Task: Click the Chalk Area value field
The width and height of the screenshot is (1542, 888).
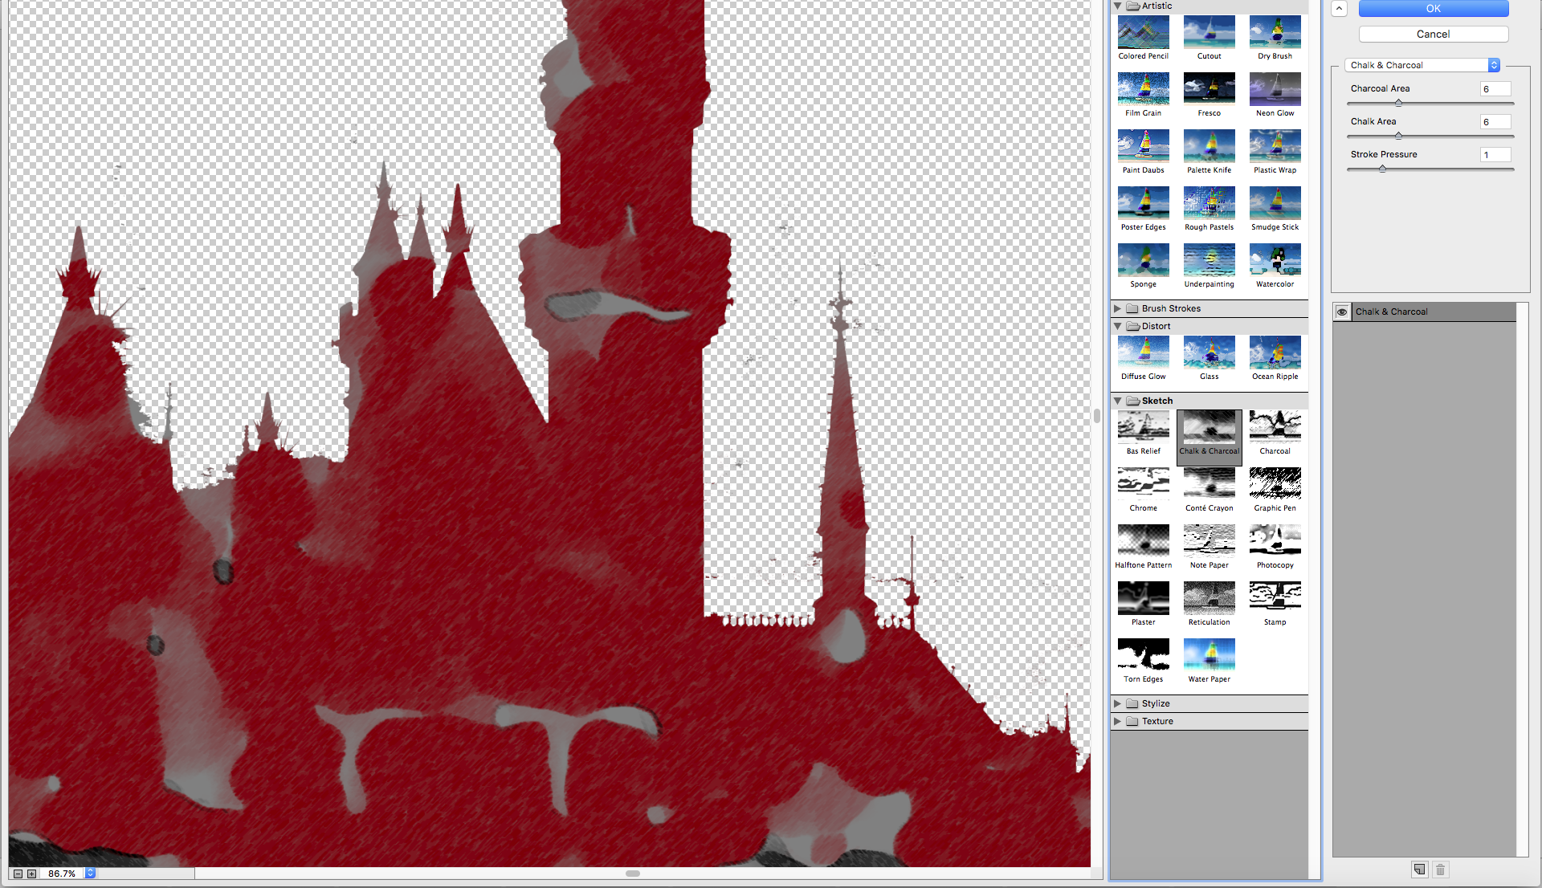Action: tap(1495, 122)
